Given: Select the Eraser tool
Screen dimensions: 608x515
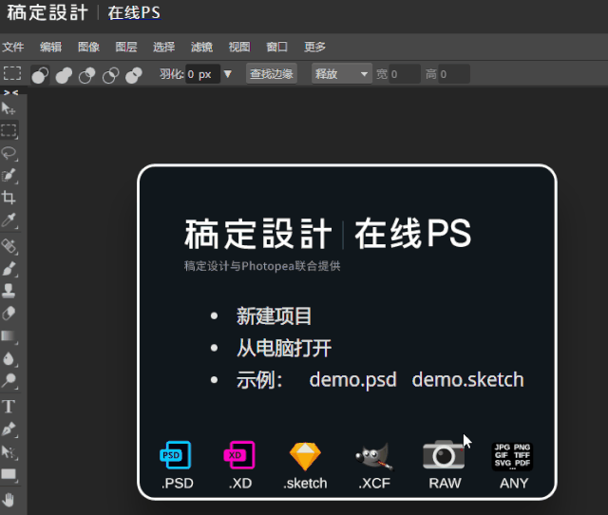Looking at the screenshot, I should [9, 313].
